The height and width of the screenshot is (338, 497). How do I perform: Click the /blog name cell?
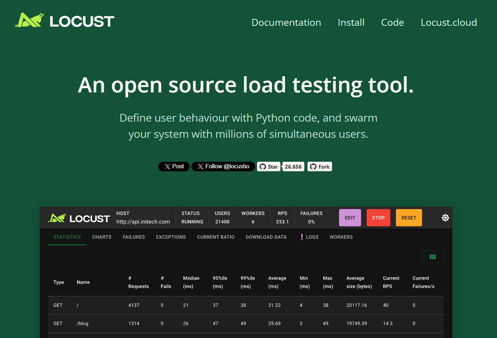(x=82, y=323)
